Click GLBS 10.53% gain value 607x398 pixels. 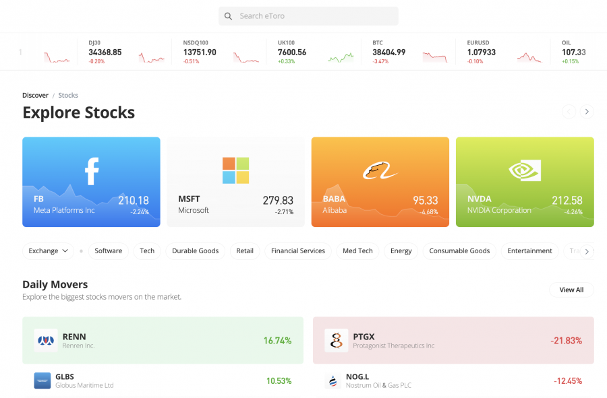(279, 380)
